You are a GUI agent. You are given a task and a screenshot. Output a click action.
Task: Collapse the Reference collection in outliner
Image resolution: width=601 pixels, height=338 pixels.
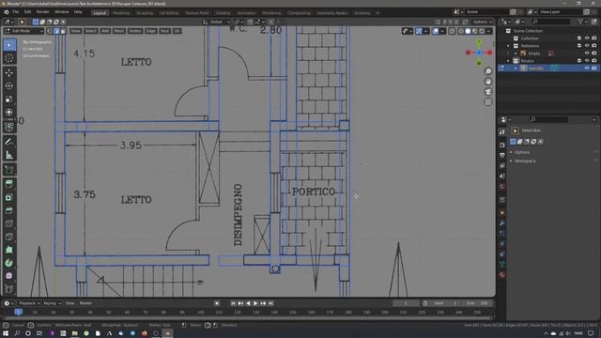(509, 46)
